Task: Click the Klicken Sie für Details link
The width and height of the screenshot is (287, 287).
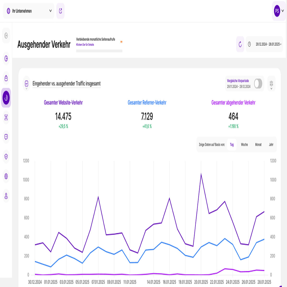Action: click(x=85, y=45)
